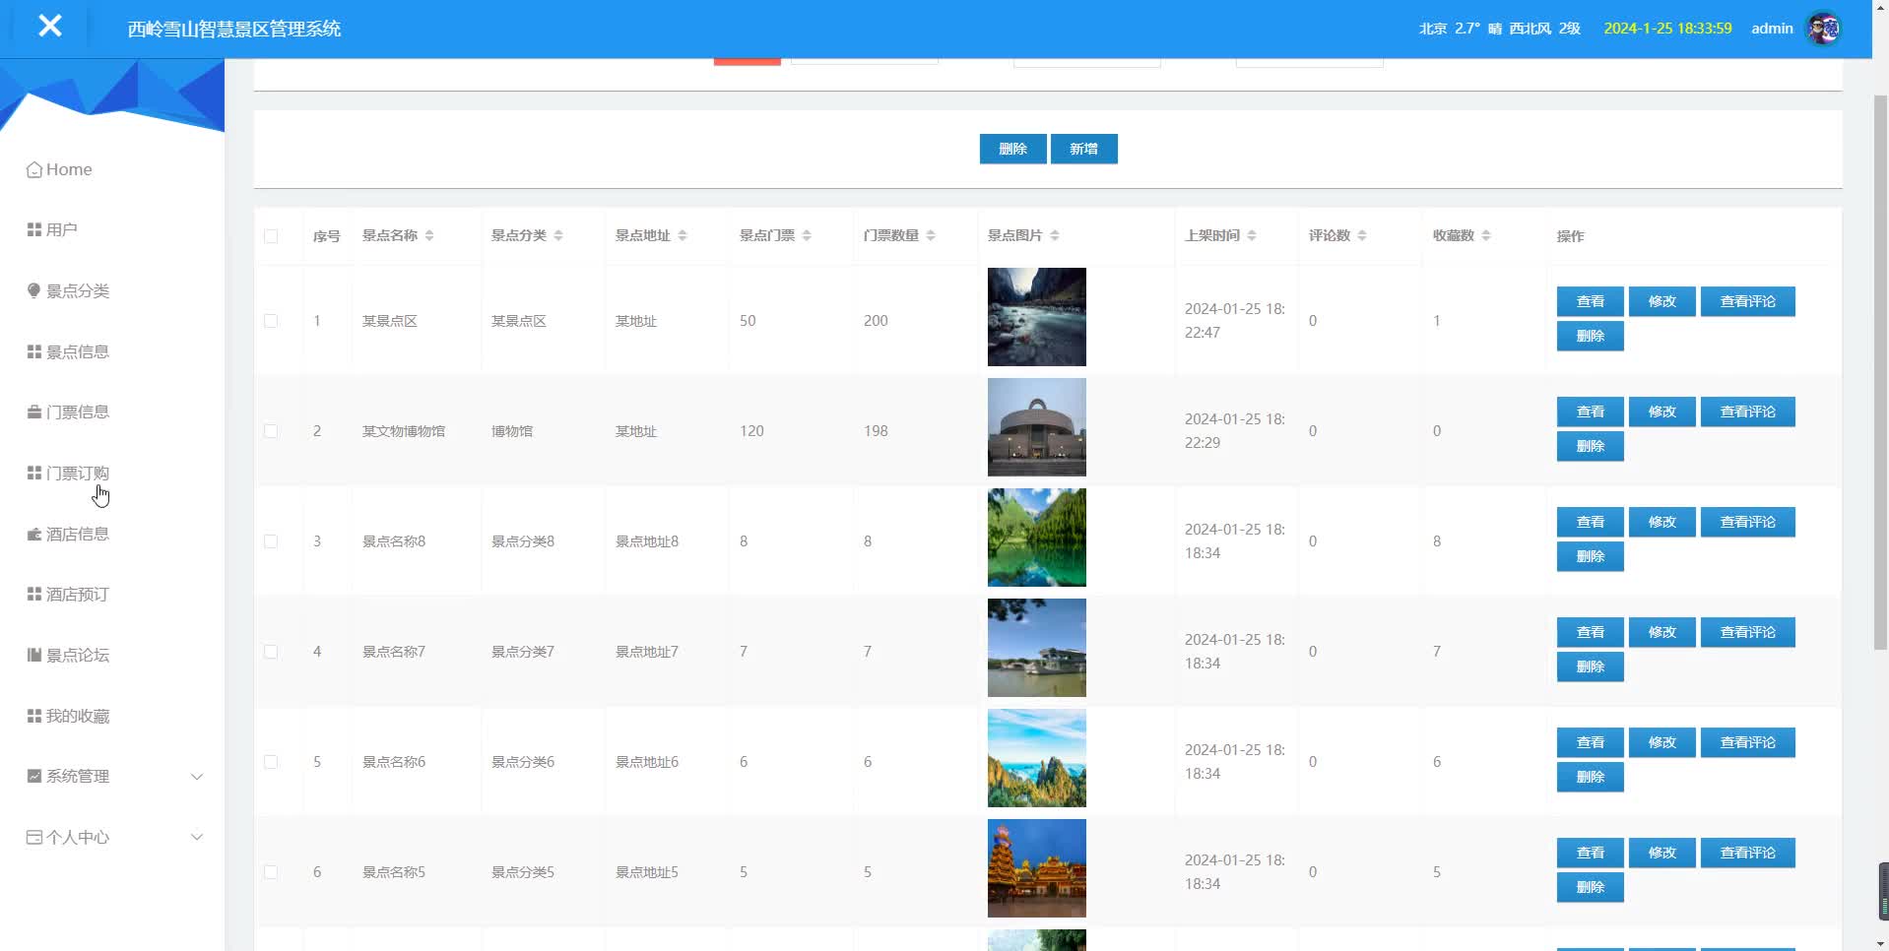The height and width of the screenshot is (951, 1889).
Task: Check the row for 景点名称7
Action: tap(271, 652)
